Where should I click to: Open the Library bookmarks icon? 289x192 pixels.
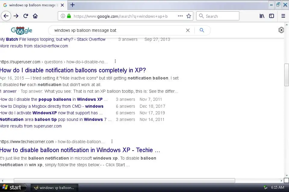(x=262, y=16)
